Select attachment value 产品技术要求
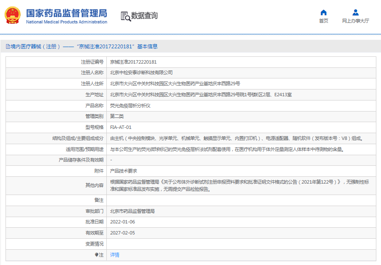381x265 pixels. [x=123, y=171]
